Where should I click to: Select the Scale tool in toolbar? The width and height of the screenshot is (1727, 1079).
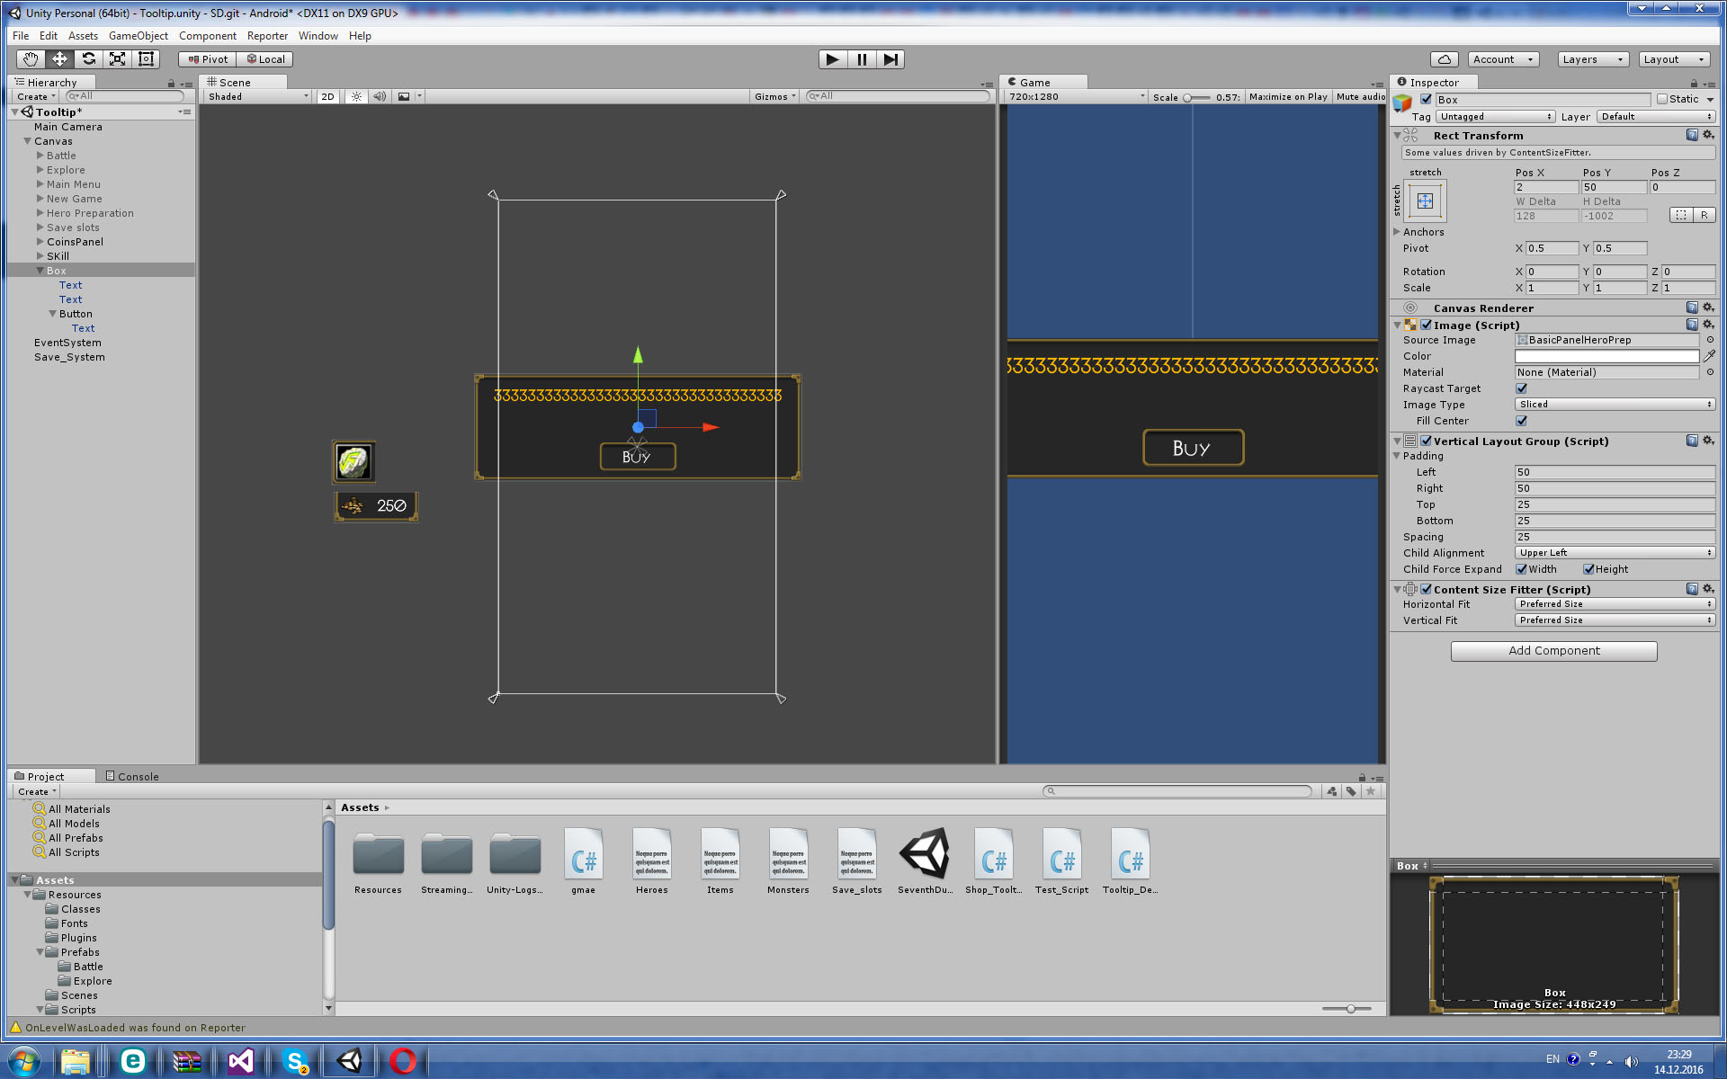tap(117, 59)
